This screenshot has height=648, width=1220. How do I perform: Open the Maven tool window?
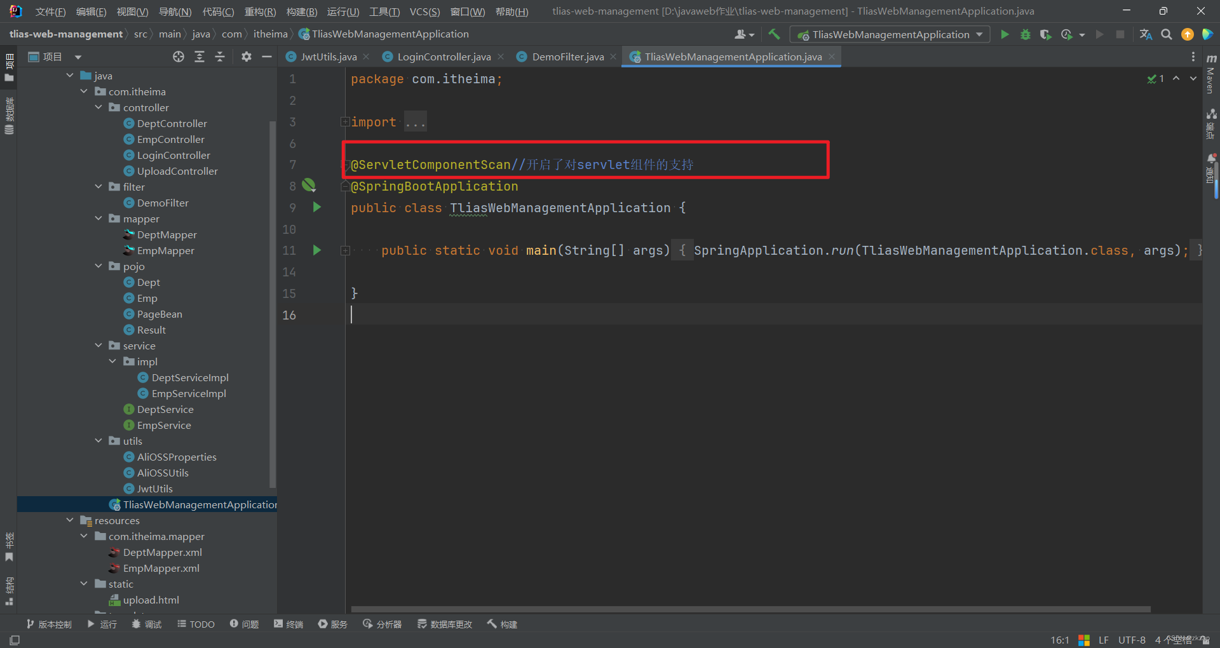tap(1211, 74)
